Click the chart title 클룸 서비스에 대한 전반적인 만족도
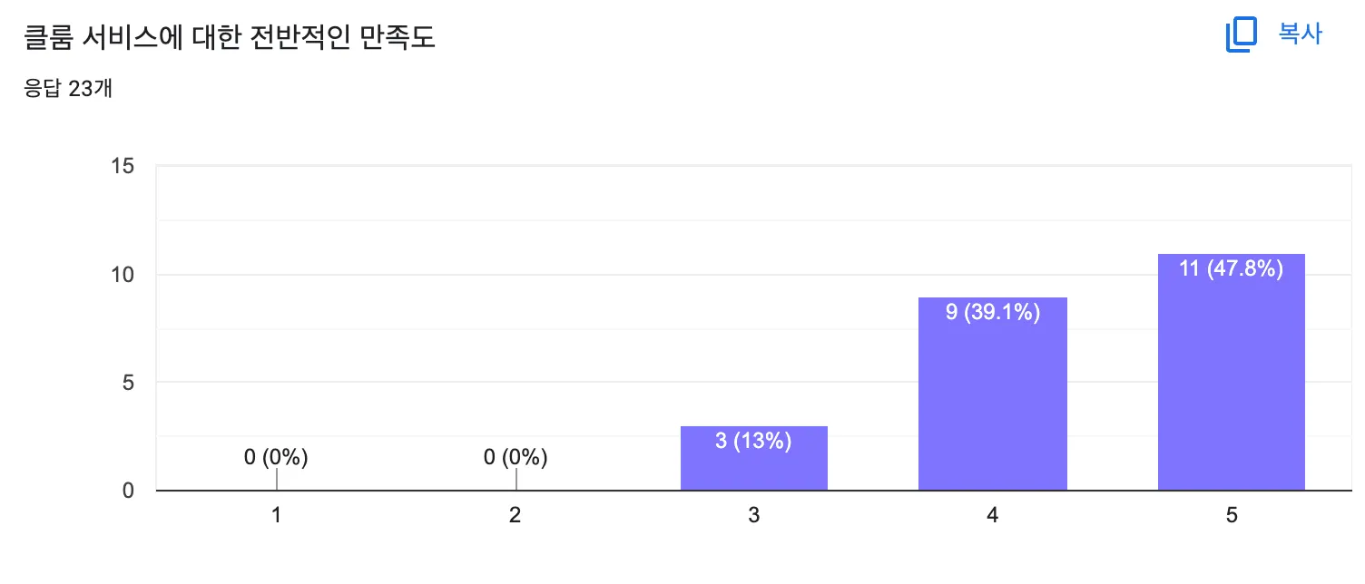The height and width of the screenshot is (584, 1365). [230, 38]
